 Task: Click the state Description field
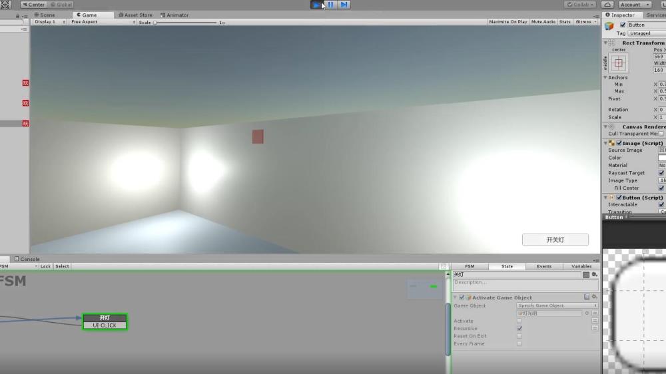[525, 284]
